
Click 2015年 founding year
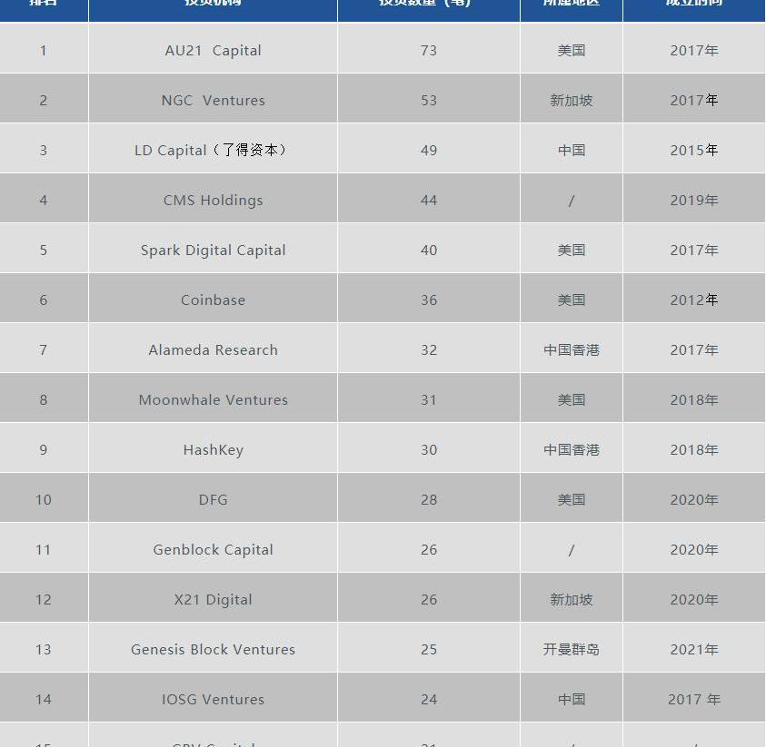pos(693,150)
